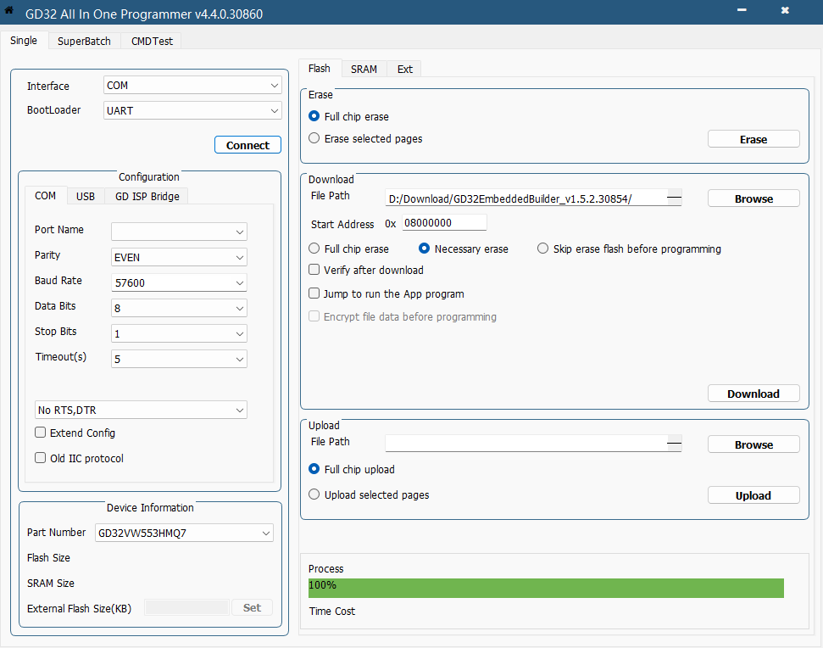The width and height of the screenshot is (823, 648).
Task: Open the Part Number dropdown
Action: coord(184,533)
